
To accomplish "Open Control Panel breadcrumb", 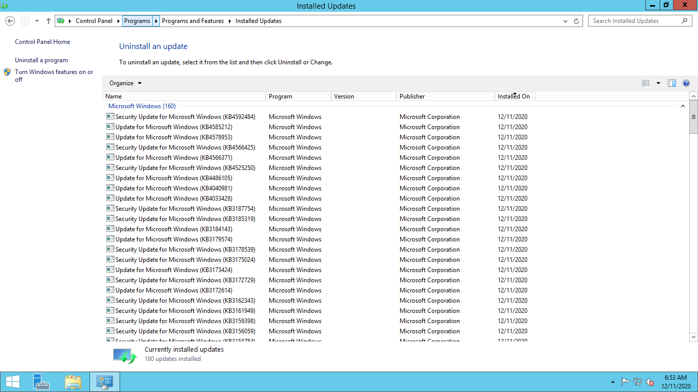I will 94,21.
